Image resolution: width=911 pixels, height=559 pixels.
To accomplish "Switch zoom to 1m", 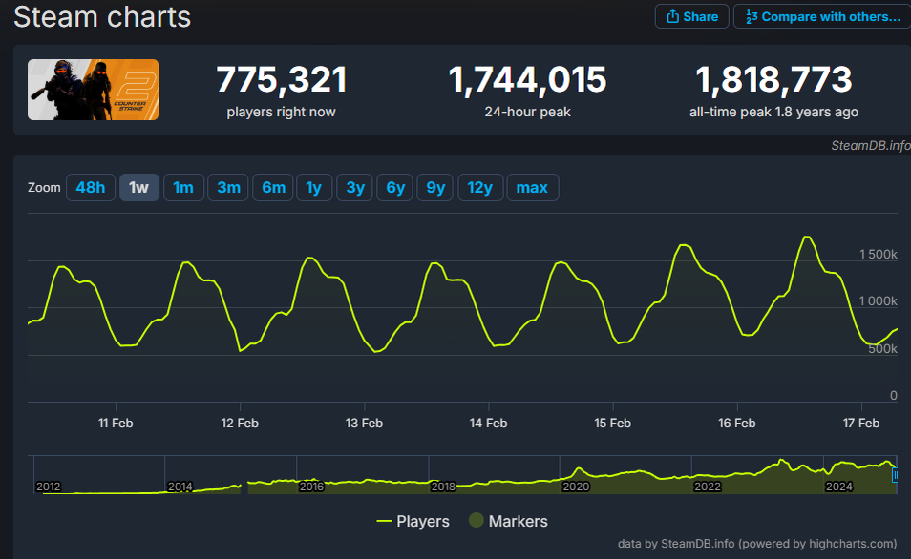I will (x=183, y=188).
